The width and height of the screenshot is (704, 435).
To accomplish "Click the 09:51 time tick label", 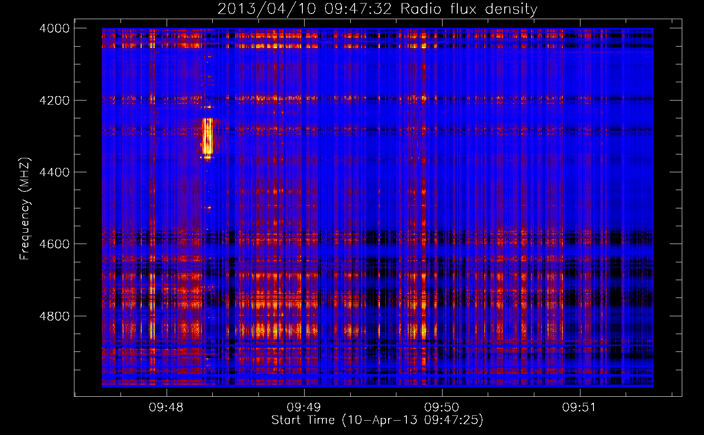I will [579, 408].
